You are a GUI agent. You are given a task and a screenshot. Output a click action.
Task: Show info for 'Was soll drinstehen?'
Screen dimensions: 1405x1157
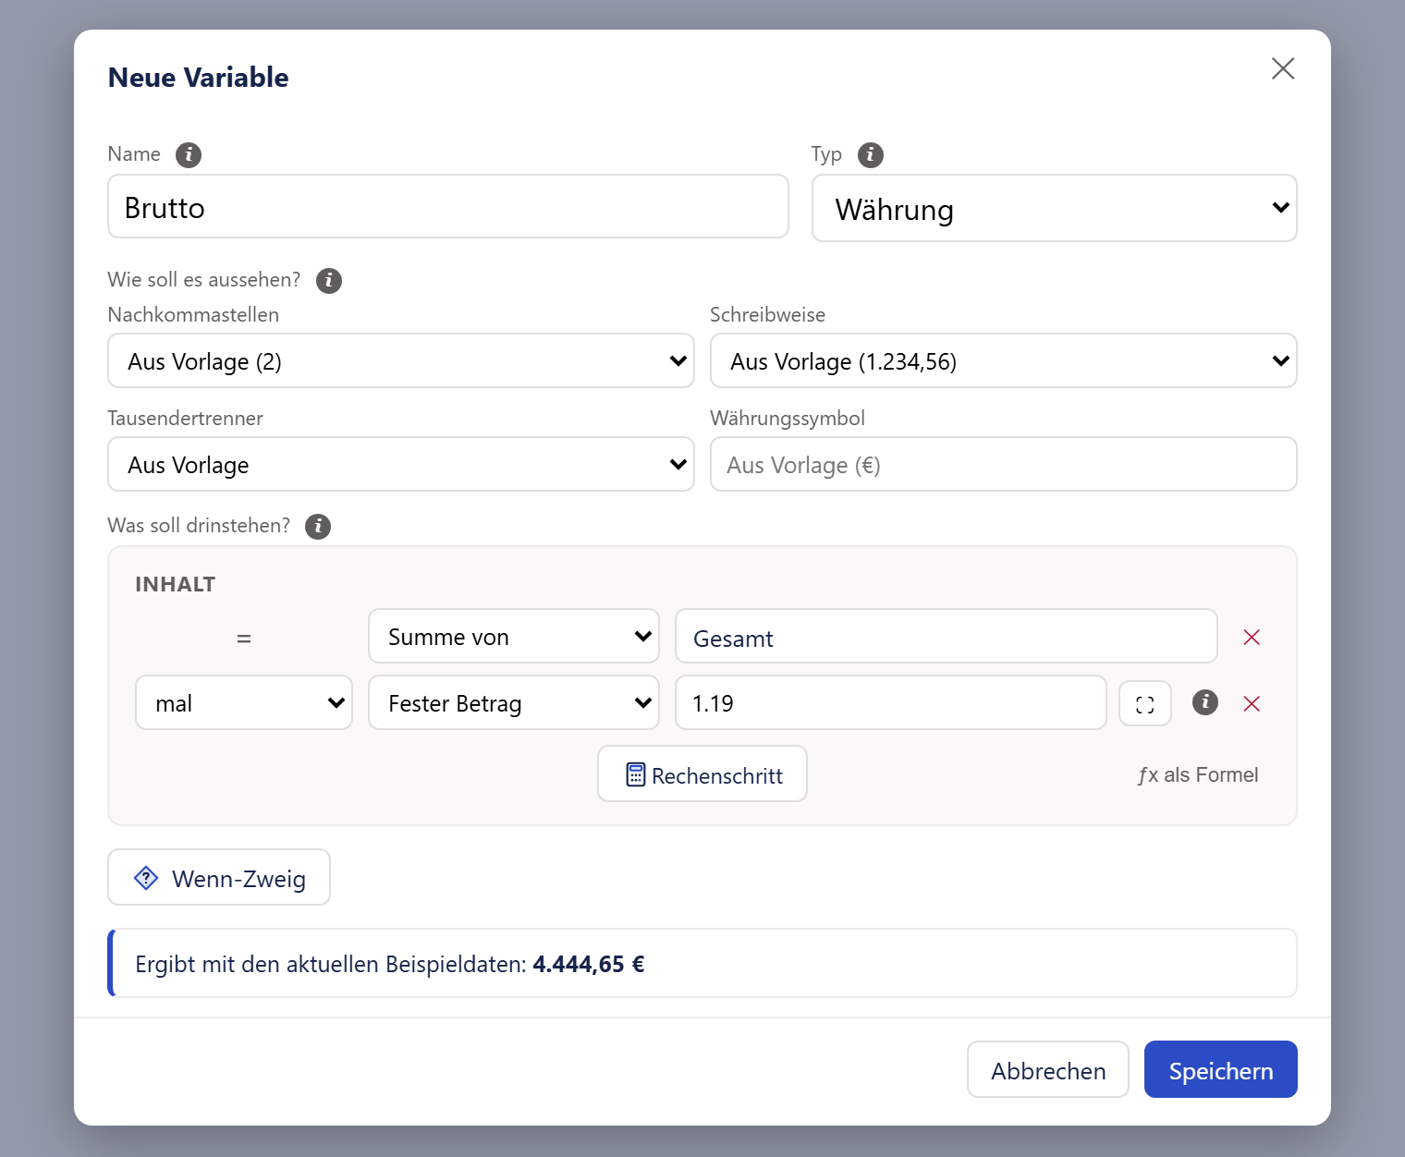pyautogui.click(x=318, y=526)
